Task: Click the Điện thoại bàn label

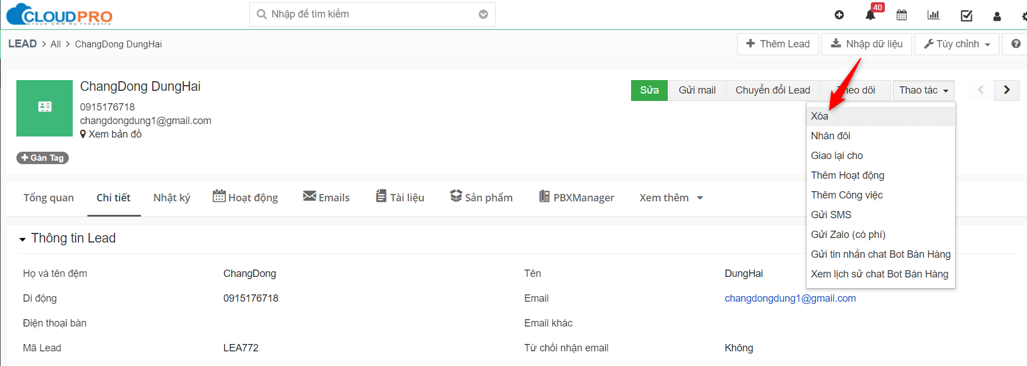Action: (x=55, y=323)
